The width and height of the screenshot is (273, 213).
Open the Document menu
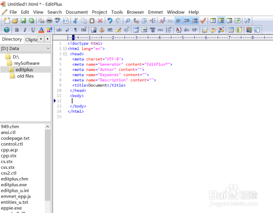(x=77, y=12)
